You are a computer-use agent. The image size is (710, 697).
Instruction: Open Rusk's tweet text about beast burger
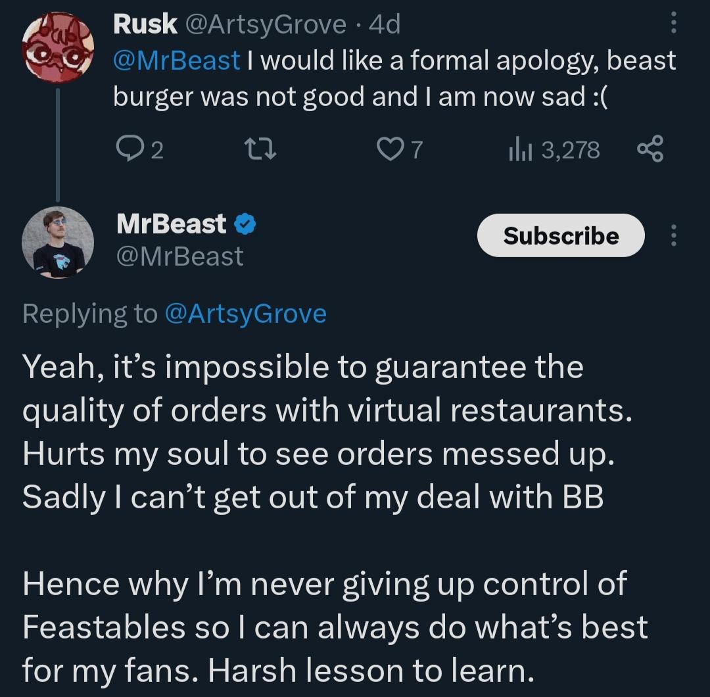394,78
